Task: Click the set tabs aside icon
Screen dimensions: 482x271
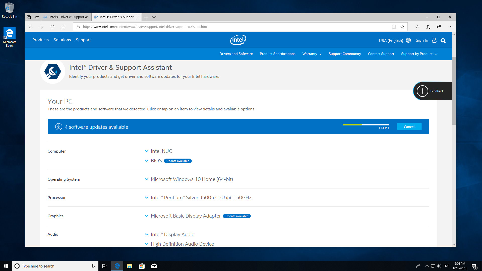Action: pyautogui.click(x=37, y=17)
